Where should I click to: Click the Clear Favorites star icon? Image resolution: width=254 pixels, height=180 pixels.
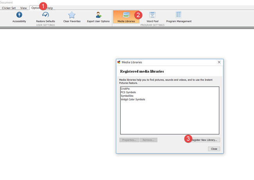pos(72,15)
